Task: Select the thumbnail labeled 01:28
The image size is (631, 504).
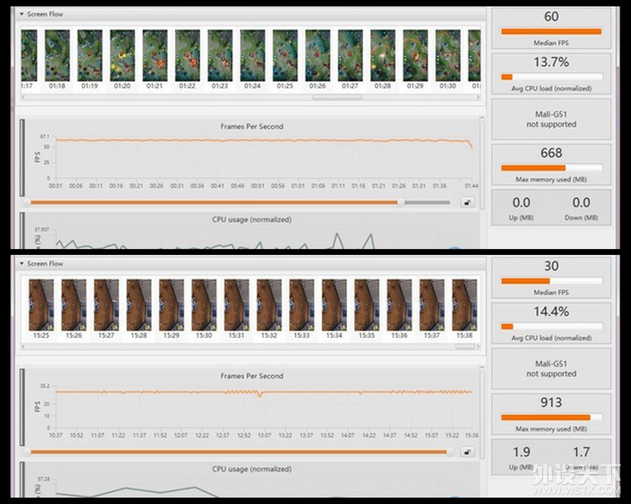Action: tap(383, 56)
